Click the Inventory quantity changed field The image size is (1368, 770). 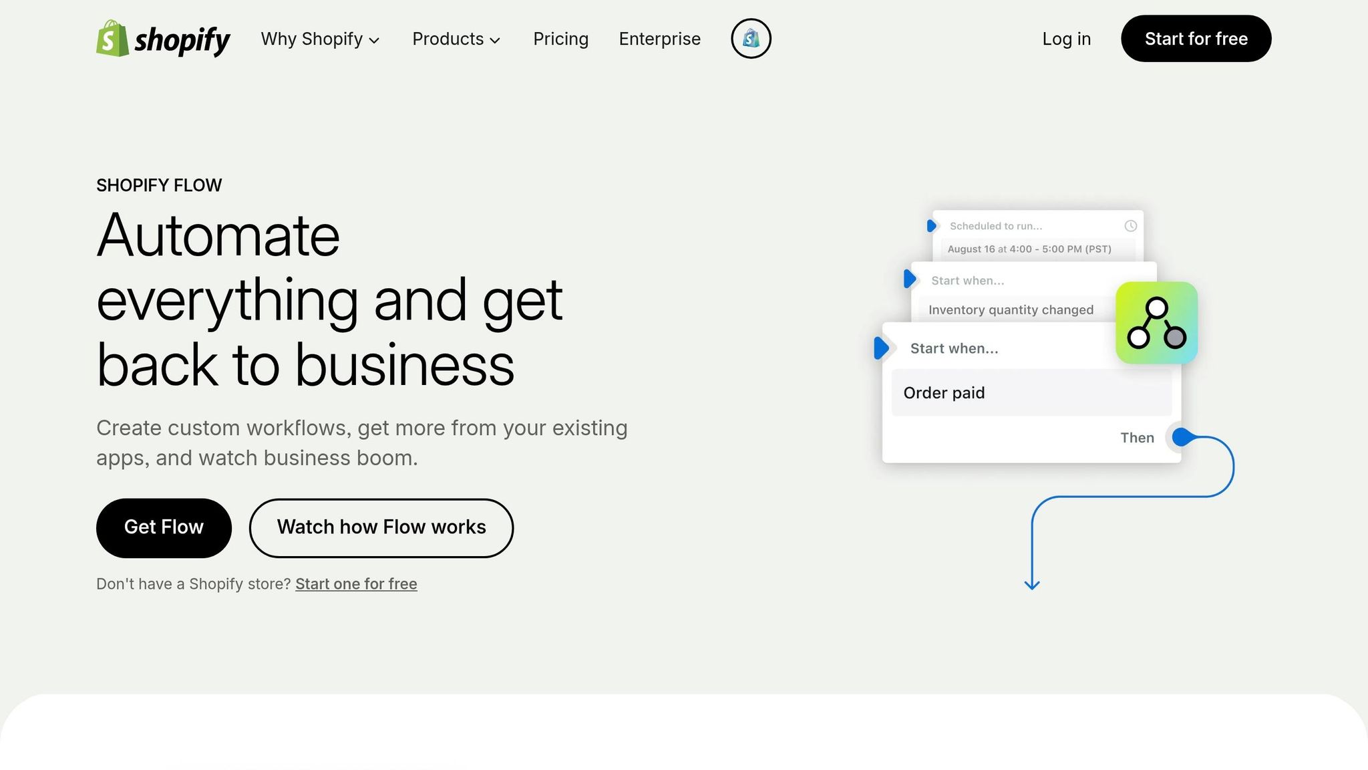click(1017, 309)
